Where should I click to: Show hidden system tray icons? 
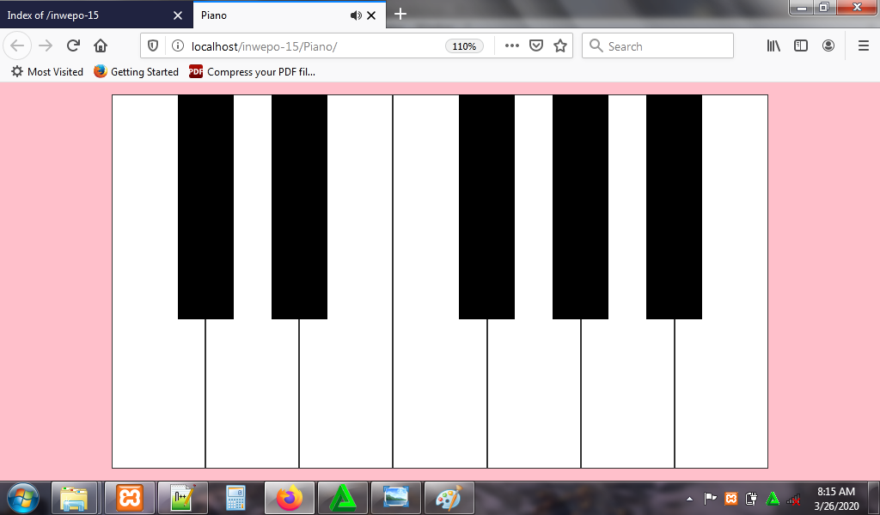(x=690, y=498)
